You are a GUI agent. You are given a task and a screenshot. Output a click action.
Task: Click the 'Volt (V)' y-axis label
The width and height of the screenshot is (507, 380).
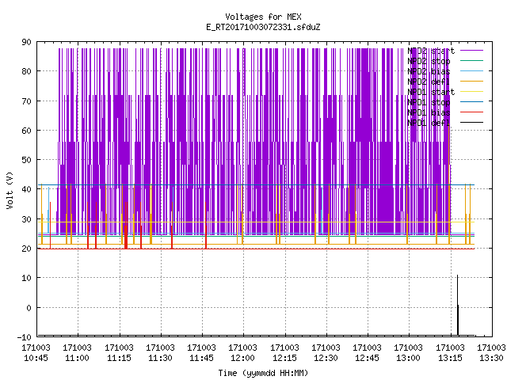click(10, 190)
